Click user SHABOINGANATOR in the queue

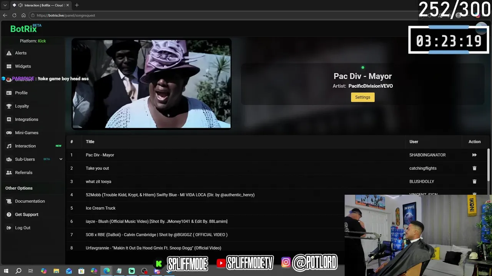click(x=427, y=155)
